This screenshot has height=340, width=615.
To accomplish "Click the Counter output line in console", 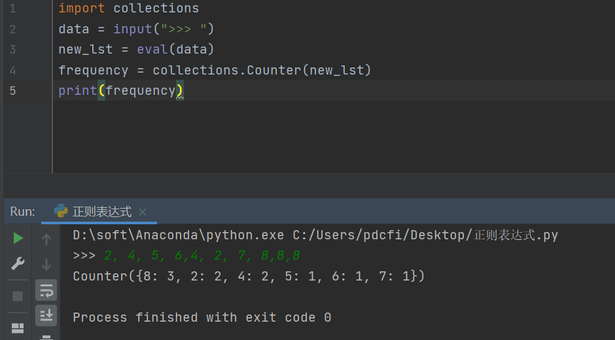I will (x=249, y=276).
